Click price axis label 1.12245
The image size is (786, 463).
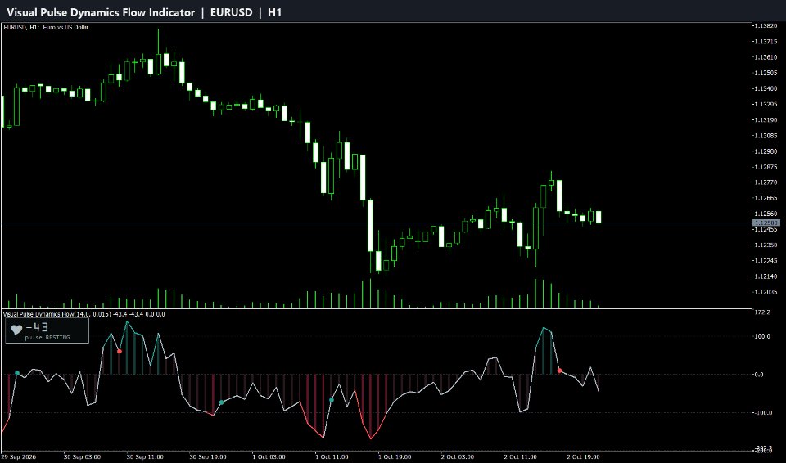766,261
